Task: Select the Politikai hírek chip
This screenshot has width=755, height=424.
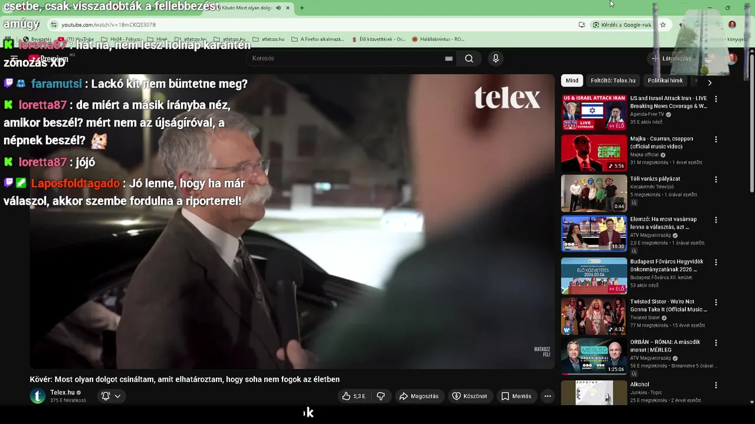Action: pos(665,81)
